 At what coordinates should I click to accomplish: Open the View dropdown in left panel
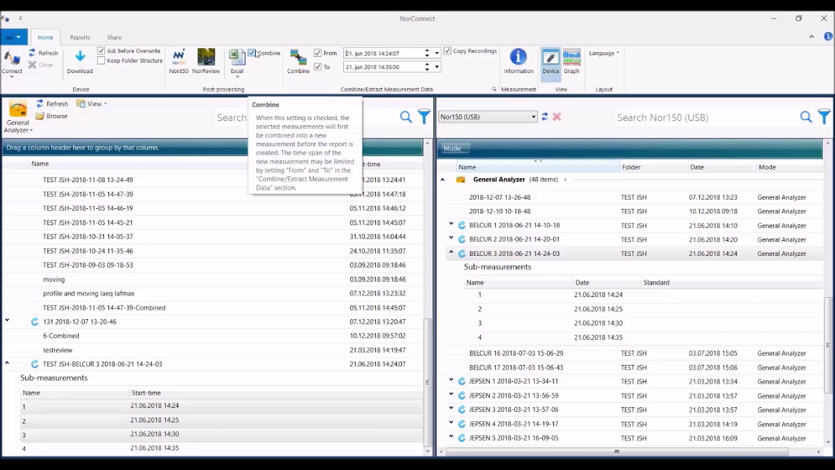pyautogui.click(x=91, y=104)
